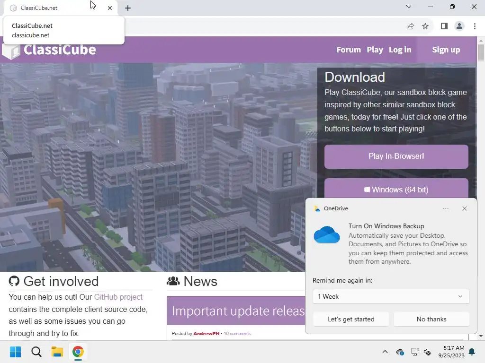This screenshot has width=485, height=363.
Task: Click the scrollbar down arrow
Action: [481, 336]
